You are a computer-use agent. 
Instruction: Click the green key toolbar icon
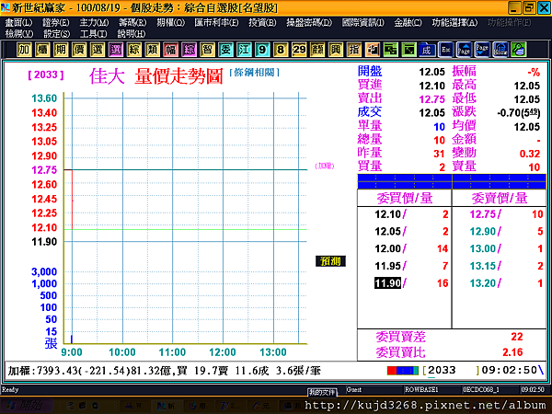519,50
